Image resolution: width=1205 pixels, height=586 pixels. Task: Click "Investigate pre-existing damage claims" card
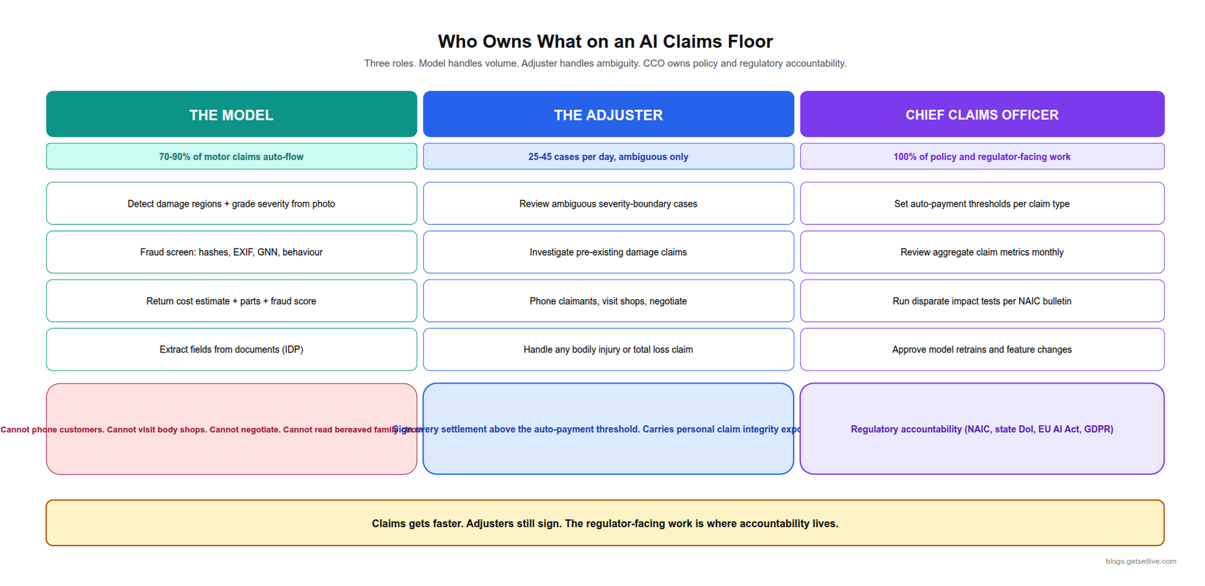pyautogui.click(x=608, y=252)
